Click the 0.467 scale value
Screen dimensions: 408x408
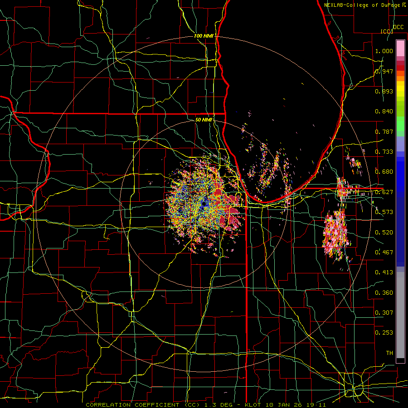384,252
